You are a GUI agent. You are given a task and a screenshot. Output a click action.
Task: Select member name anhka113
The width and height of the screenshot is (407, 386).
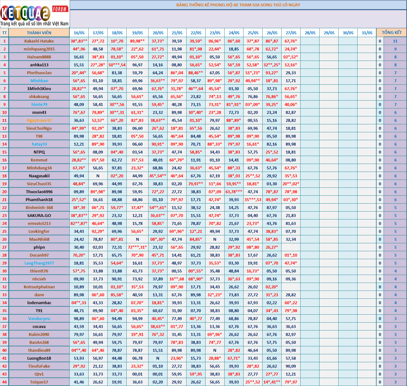[39, 65]
